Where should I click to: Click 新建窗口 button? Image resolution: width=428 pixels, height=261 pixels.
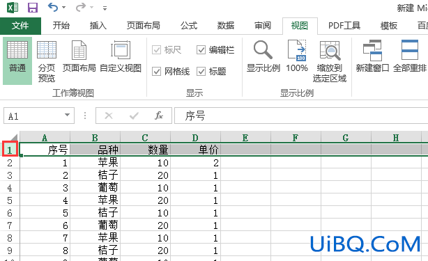point(372,56)
